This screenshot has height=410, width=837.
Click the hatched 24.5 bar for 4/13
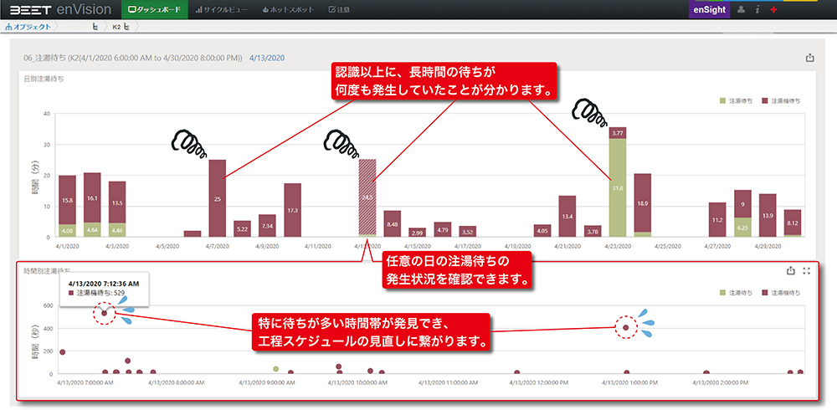[367, 197]
